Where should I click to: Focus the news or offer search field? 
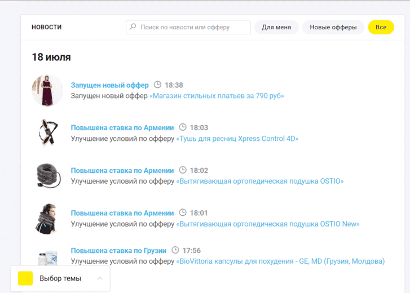(x=188, y=27)
